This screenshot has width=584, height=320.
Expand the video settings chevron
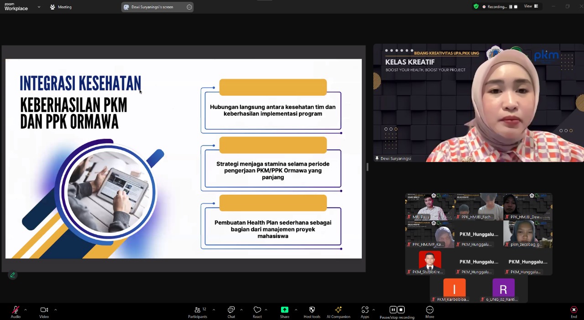coord(55,310)
